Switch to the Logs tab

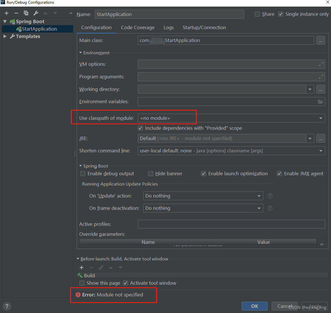(x=169, y=27)
